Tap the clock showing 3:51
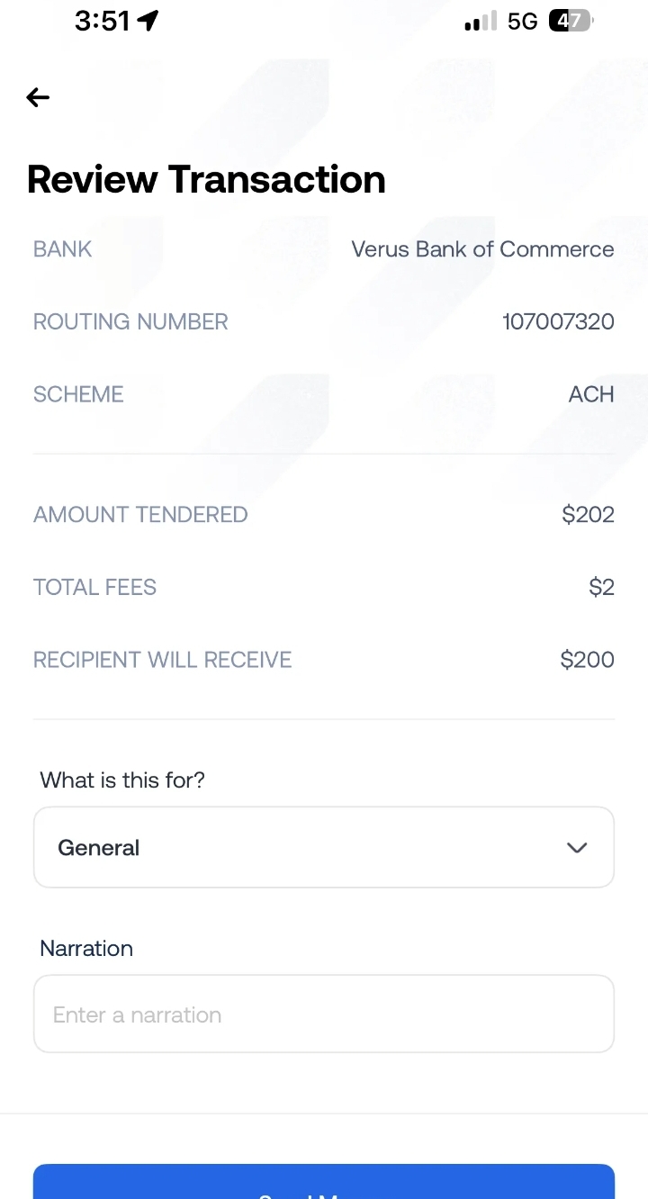Viewport: 648px width, 1199px height. (103, 21)
